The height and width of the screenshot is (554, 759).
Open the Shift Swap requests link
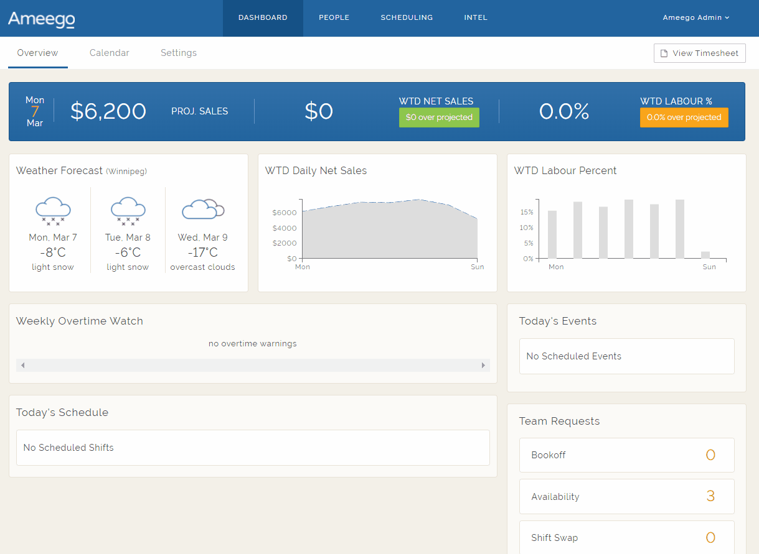[x=626, y=537]
